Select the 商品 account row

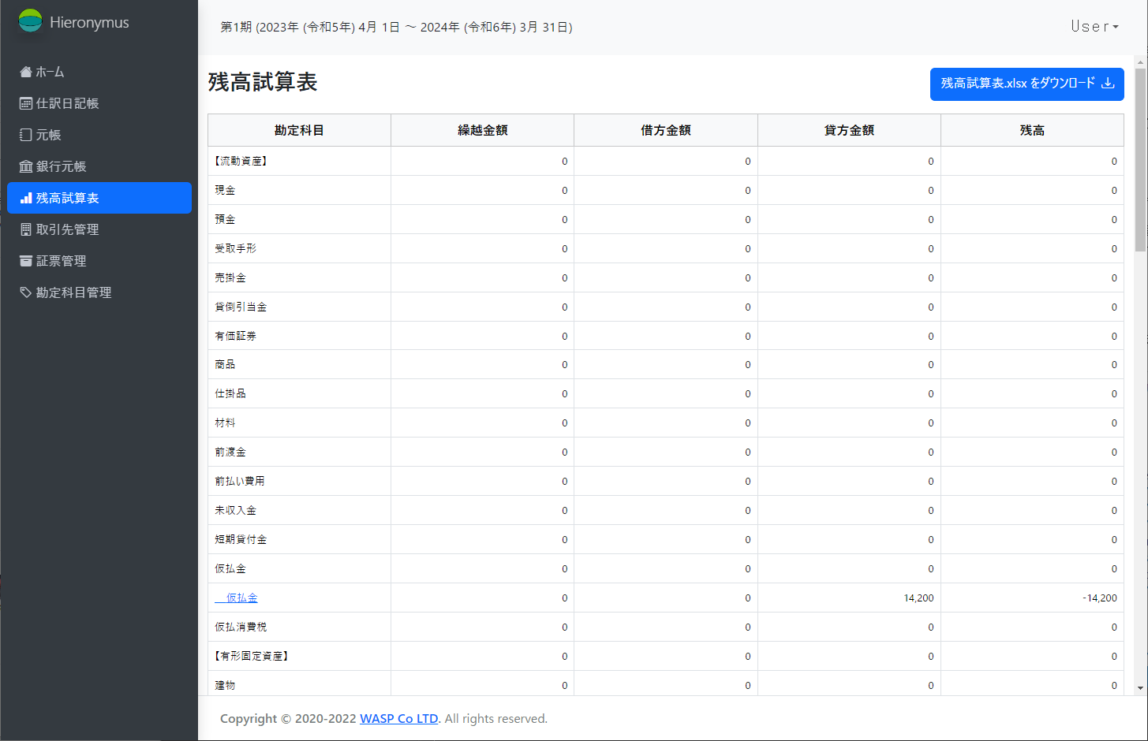[666, 364]
